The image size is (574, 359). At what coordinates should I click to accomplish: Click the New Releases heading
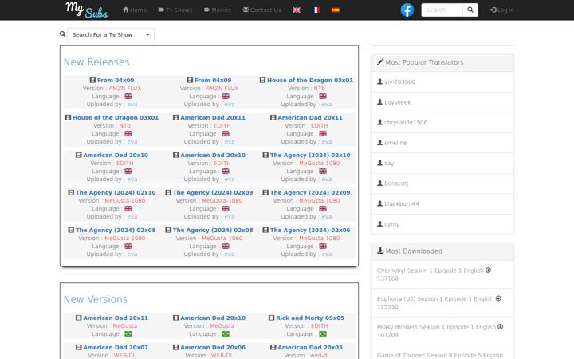96,62
